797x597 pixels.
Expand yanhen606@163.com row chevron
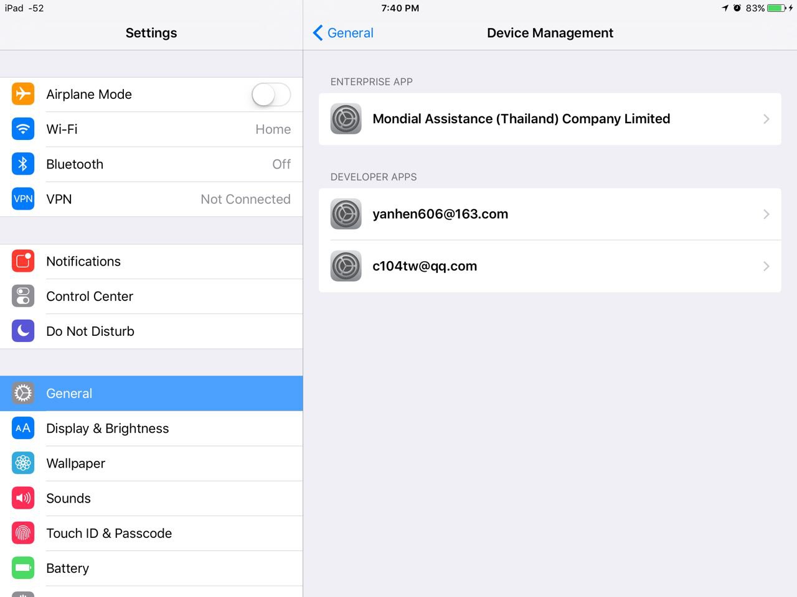point(766,214)
